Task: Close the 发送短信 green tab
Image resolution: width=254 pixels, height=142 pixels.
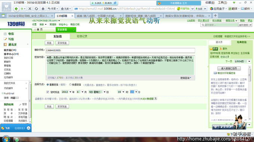Action: pyautogui.click(x=74, y=30)
